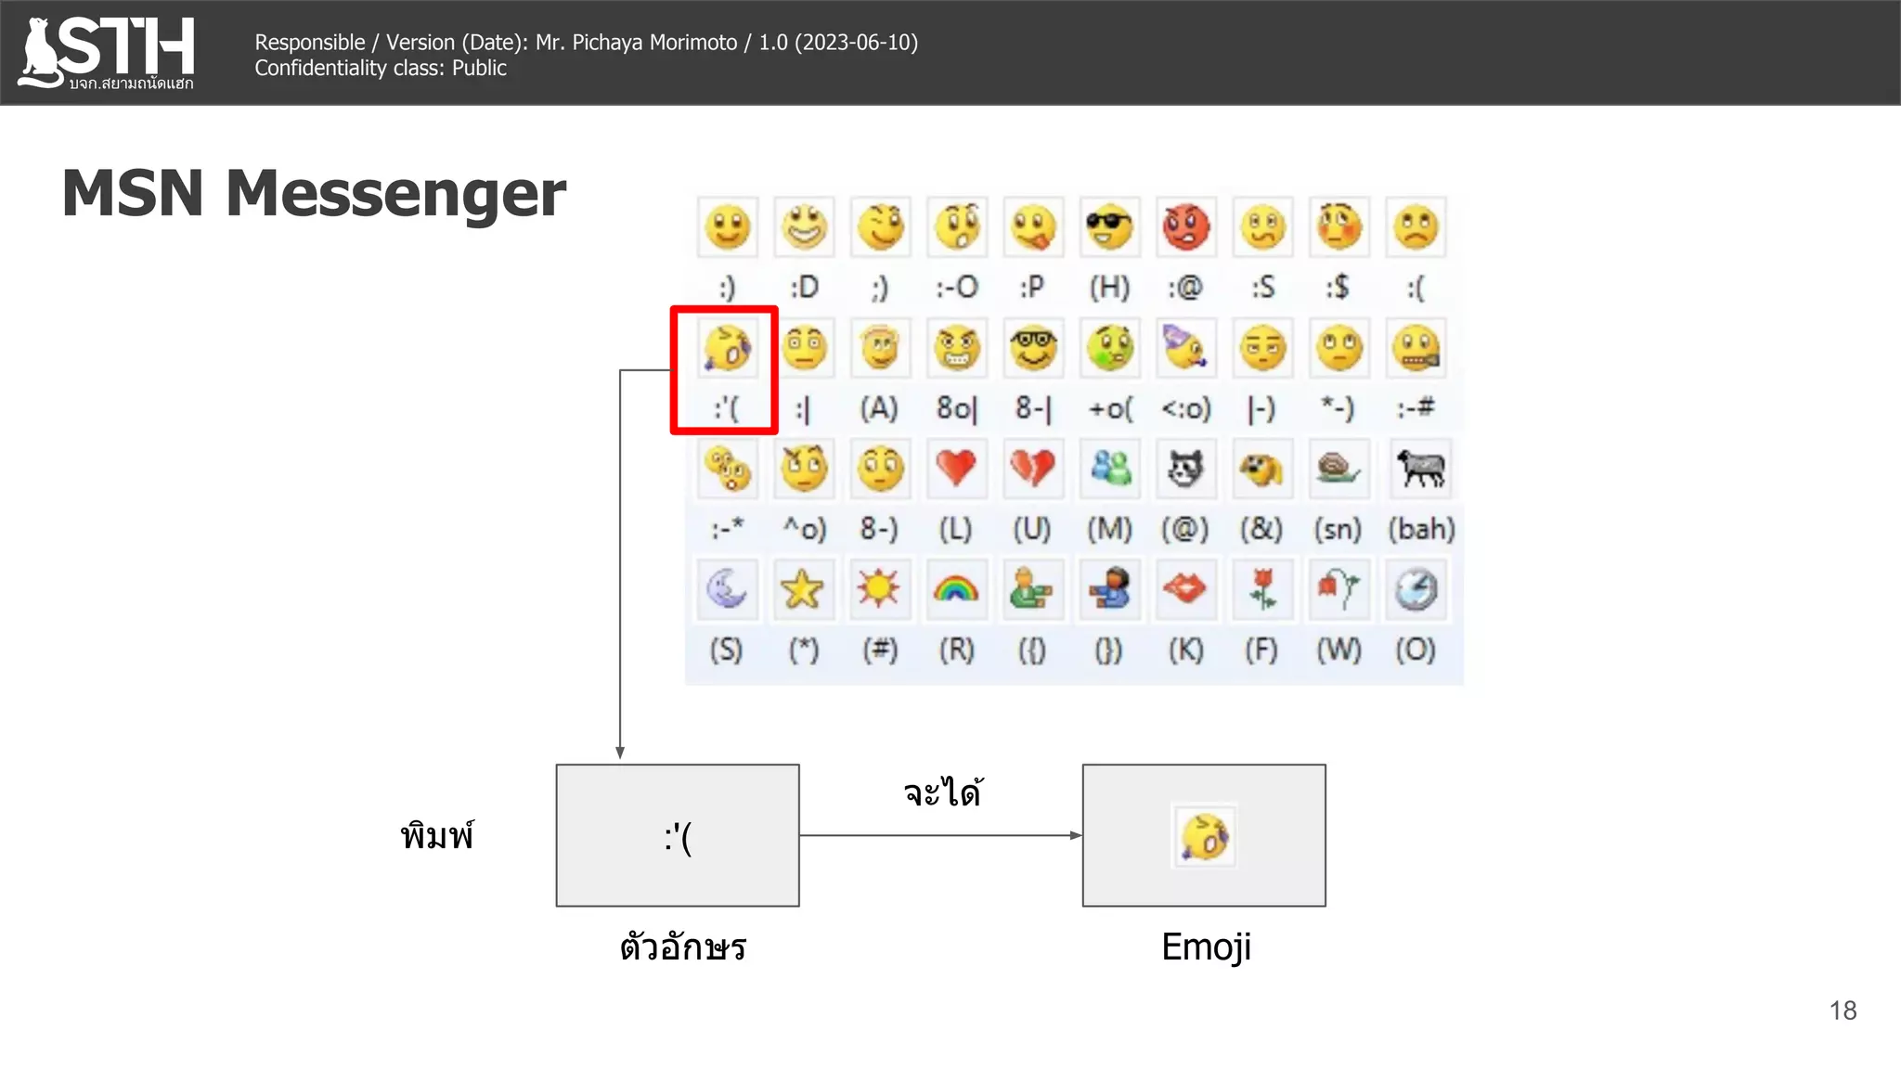The width and height of the screenshot is (1901, 1069).
Task: Select the sleeping moon (S) emoticon
Action: pyautogui.click(x=728, y=589)
